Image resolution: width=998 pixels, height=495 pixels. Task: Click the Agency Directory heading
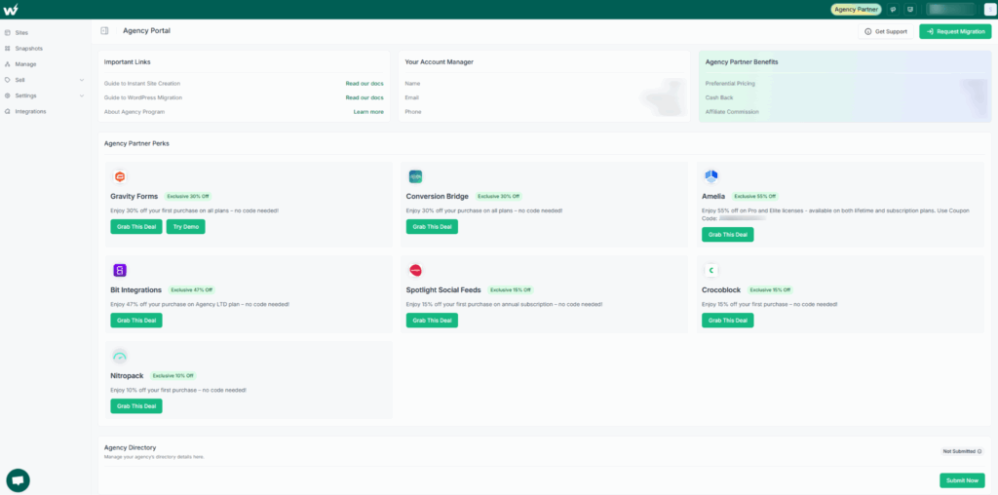(x=130, y=448)
